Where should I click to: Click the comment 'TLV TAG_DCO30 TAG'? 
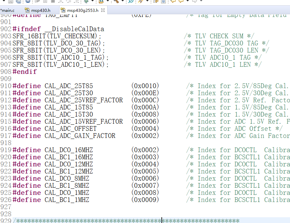pos(227,43)
